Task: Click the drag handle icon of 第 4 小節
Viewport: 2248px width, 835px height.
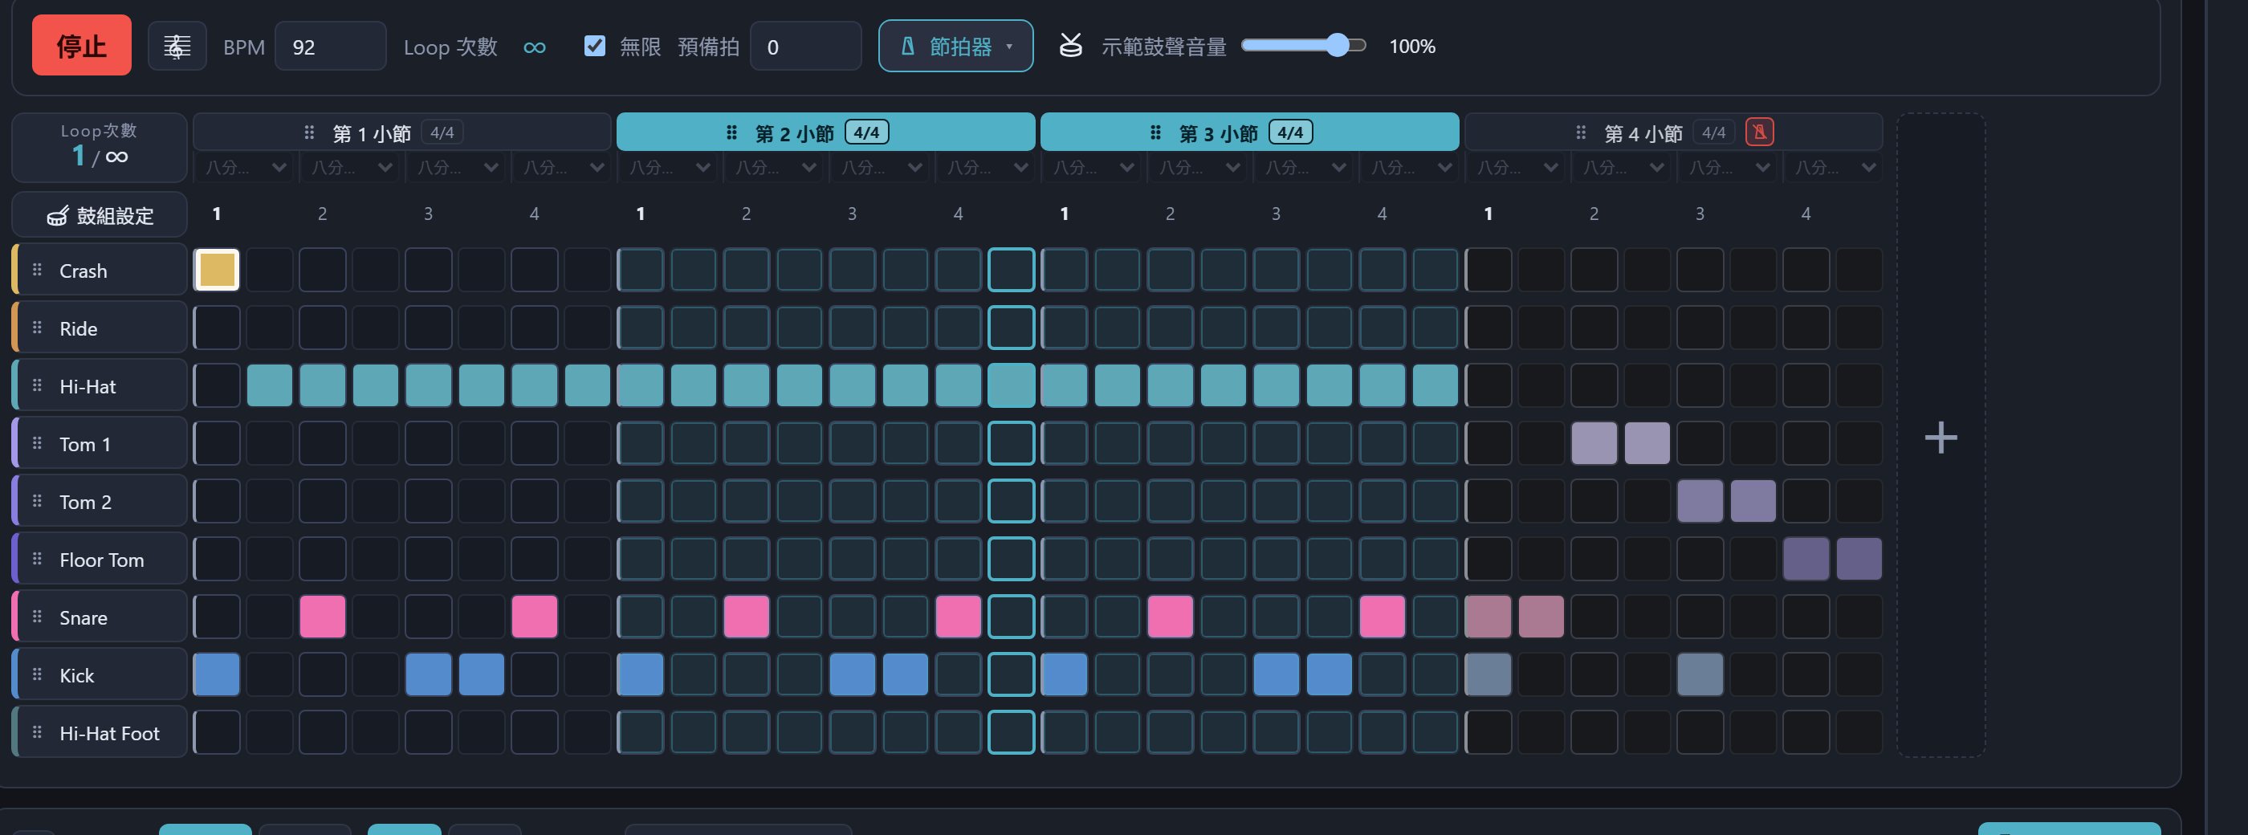Action: 1580,132
